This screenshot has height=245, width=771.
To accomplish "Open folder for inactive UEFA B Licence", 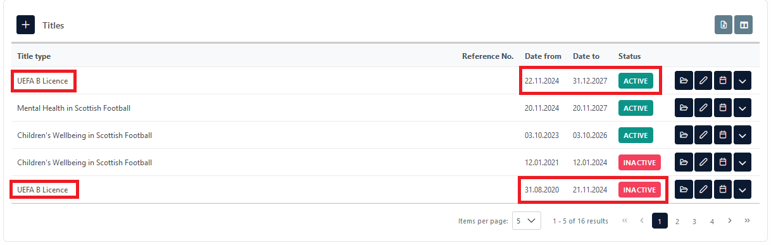I will (684, 189).
